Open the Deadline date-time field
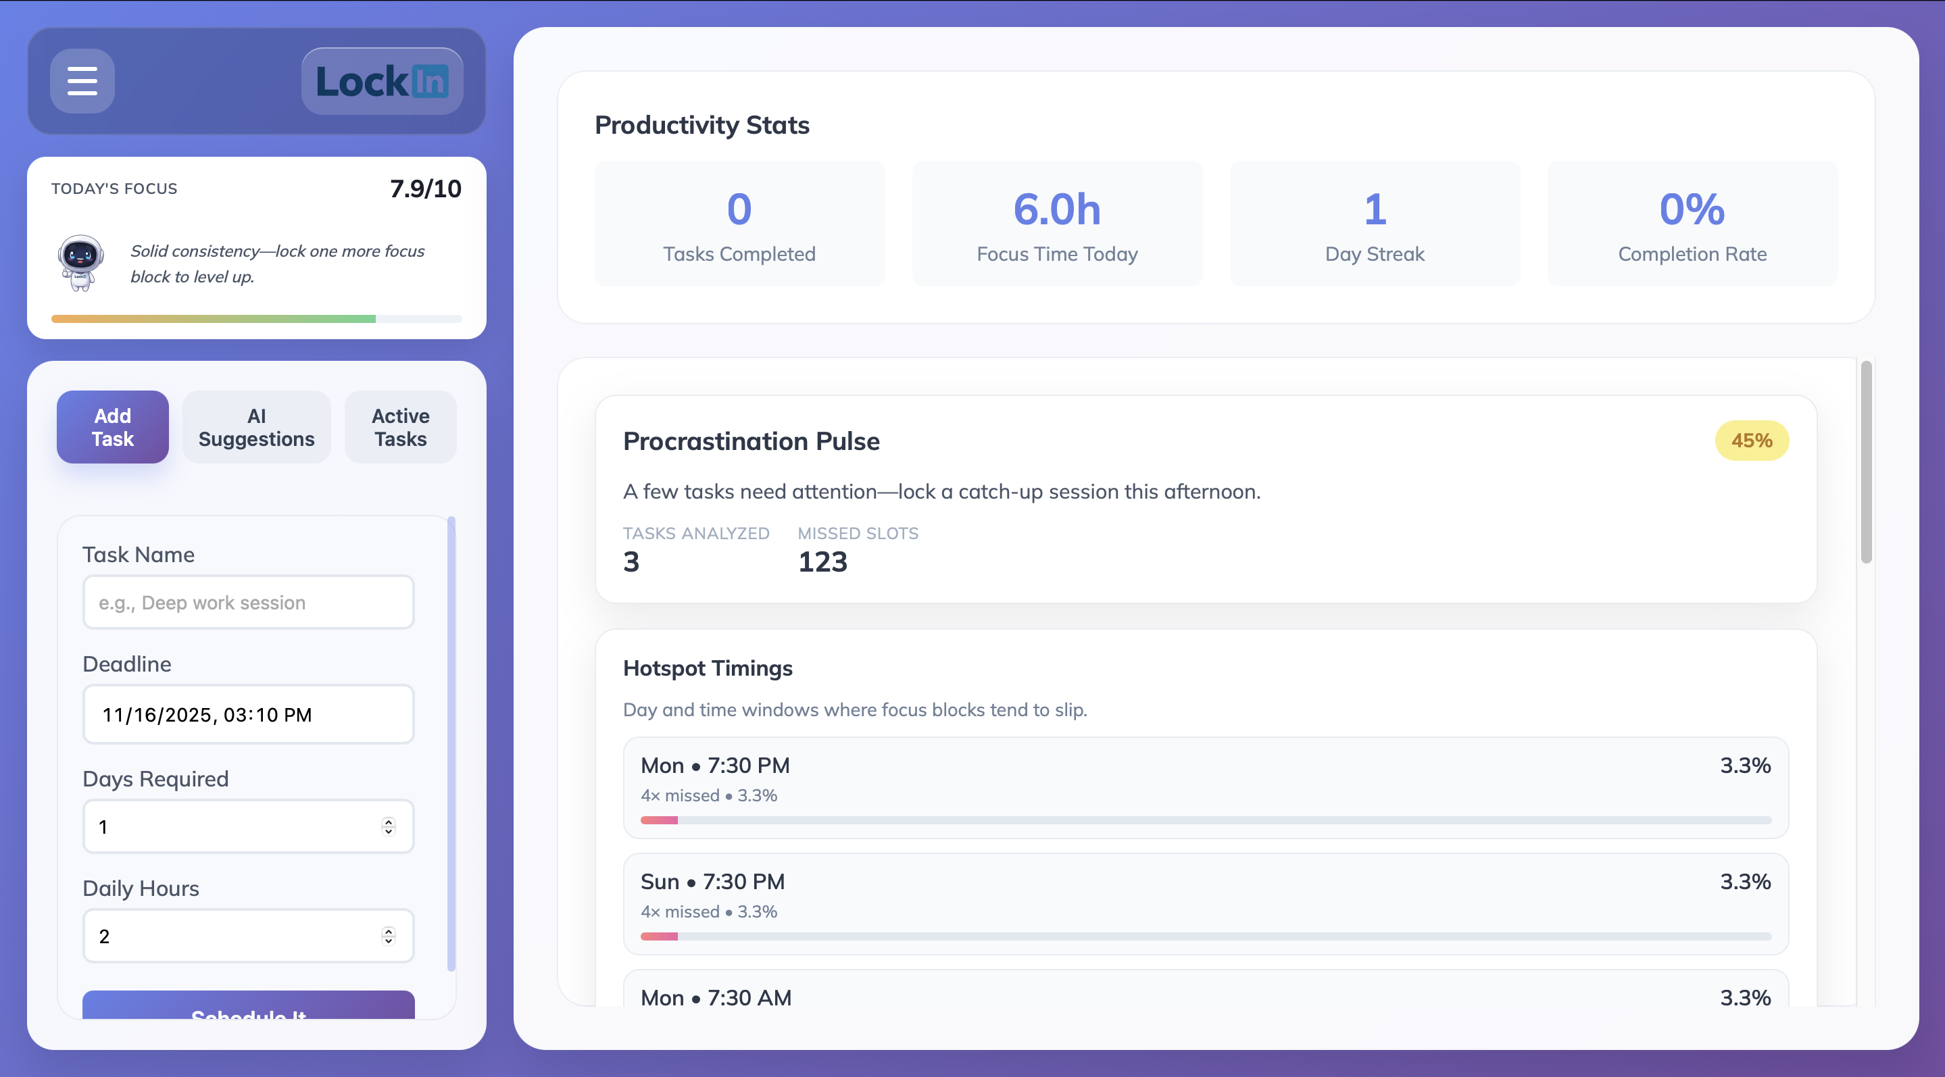 247,714
